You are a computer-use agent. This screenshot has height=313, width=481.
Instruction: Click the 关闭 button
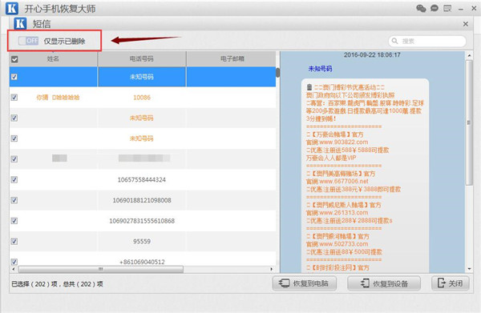point(451,283)
